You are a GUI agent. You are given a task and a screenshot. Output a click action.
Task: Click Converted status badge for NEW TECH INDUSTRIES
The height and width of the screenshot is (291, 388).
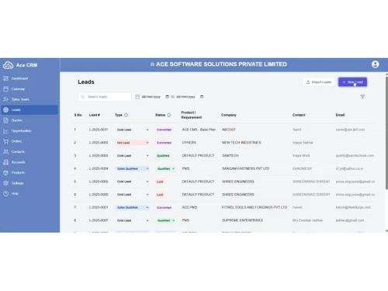pos(164,143)
